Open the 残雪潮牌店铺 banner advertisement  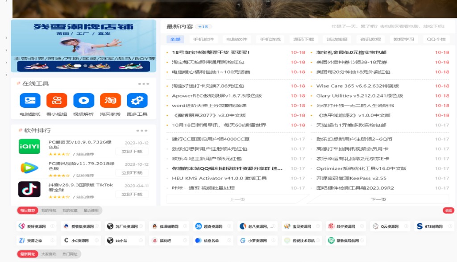83,46
